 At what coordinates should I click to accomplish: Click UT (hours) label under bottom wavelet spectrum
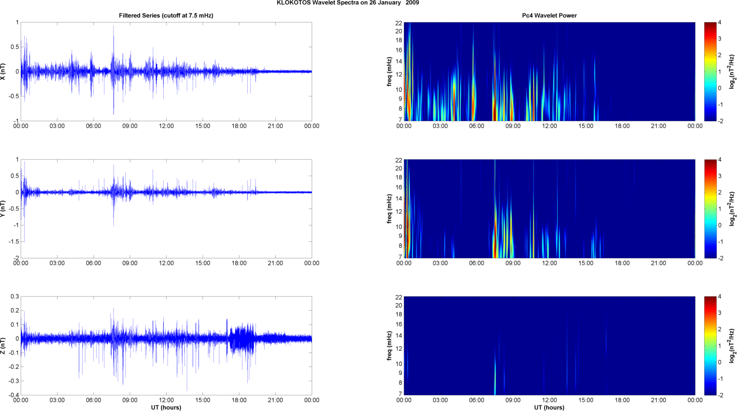click(x=549, y=408)
